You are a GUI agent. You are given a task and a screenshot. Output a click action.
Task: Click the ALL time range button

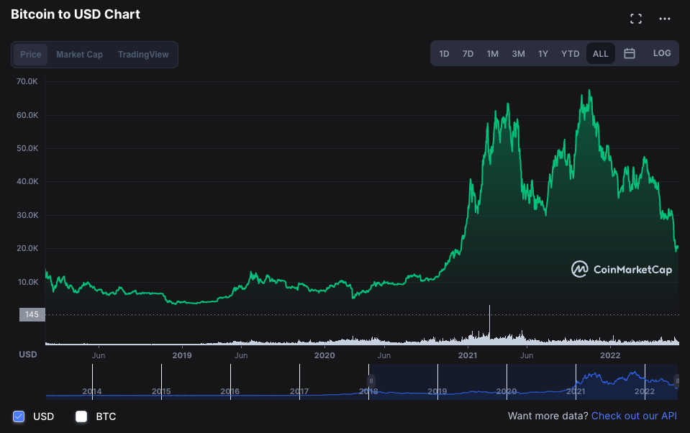point(600,53)
